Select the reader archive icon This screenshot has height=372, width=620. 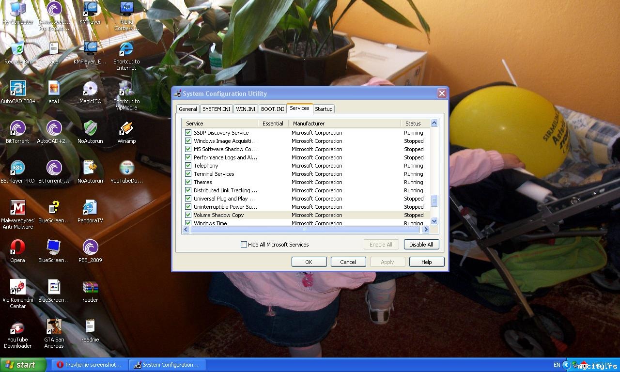pos(90,291)
